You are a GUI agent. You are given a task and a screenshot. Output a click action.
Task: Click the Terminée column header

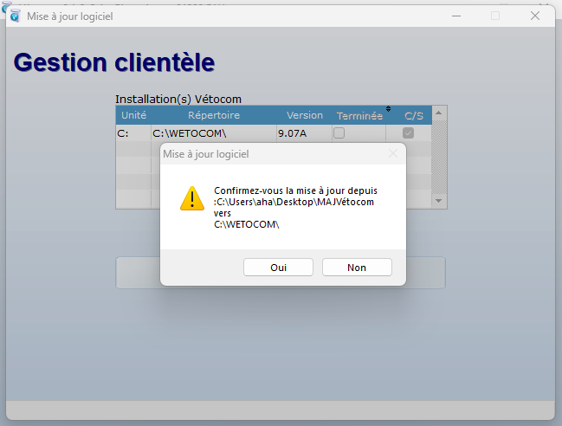point(359,115)
